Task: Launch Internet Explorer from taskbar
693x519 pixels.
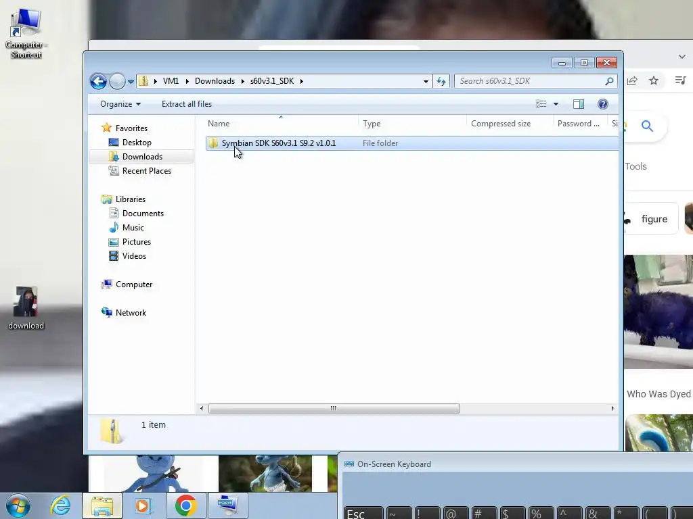Action: pos(60,505)
